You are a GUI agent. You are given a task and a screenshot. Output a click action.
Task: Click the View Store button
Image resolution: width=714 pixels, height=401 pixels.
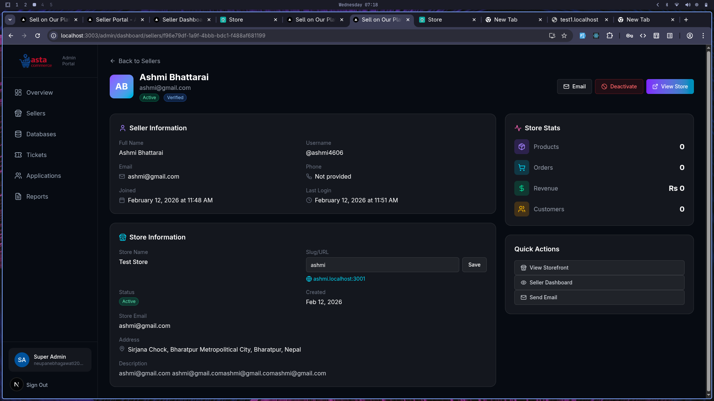click(x=670, y=86)
